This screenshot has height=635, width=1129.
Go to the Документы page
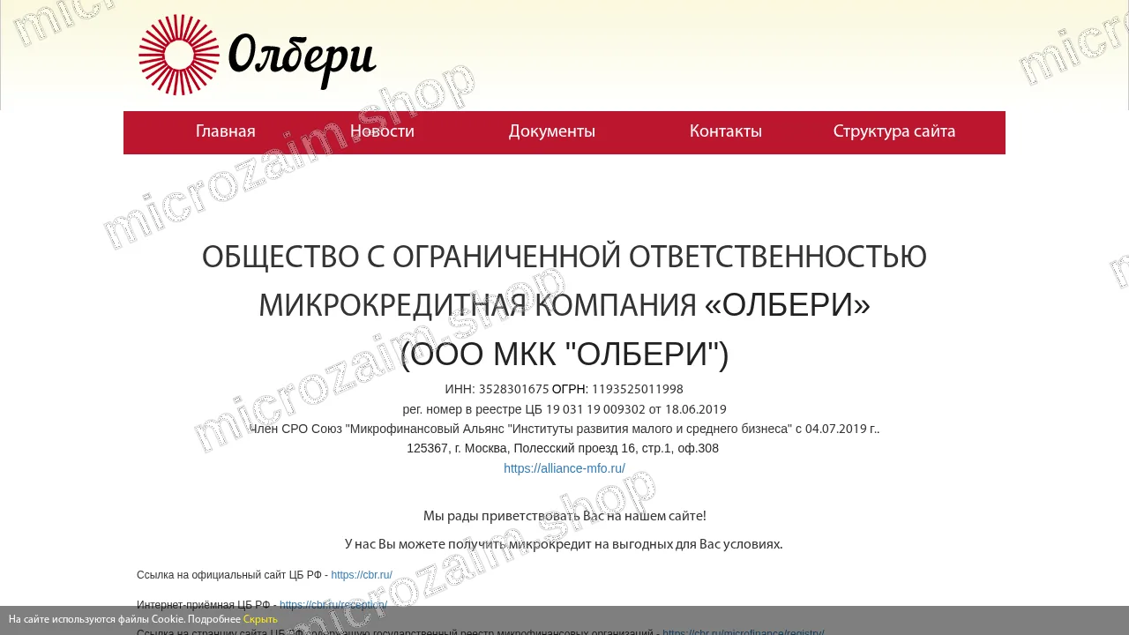552,132
